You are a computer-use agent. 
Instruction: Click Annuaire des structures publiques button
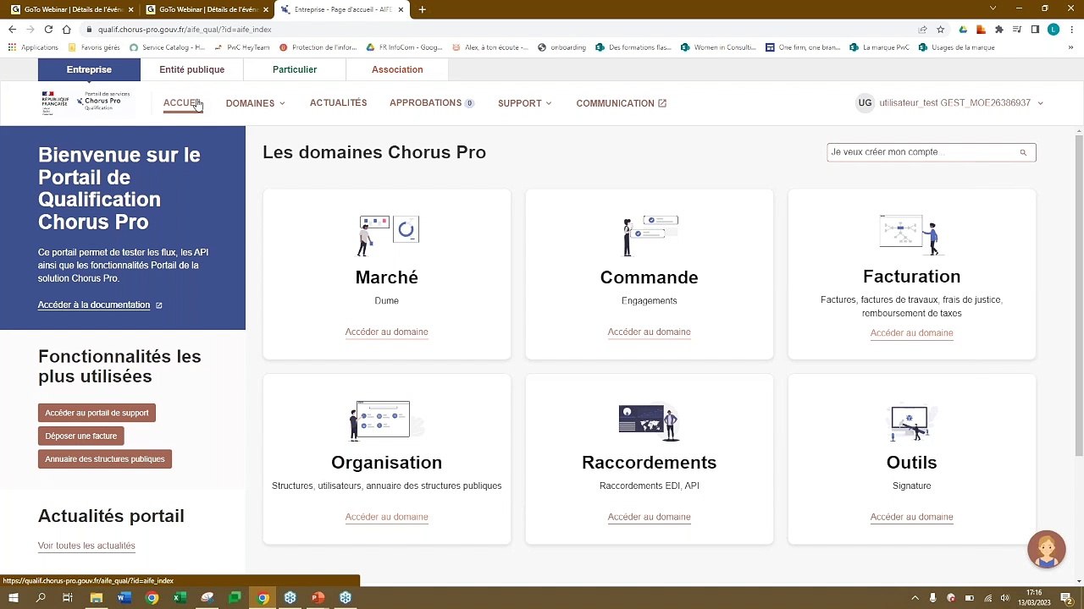[105, 459]
